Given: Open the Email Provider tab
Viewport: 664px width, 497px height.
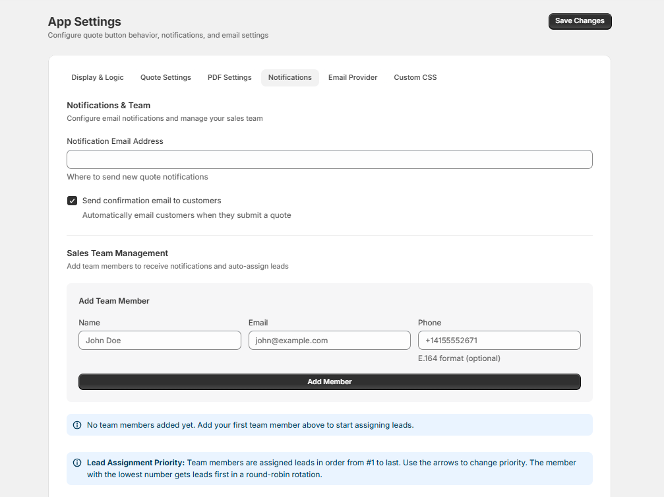Looking at the screenshot, I should click(x=352, y=77).
